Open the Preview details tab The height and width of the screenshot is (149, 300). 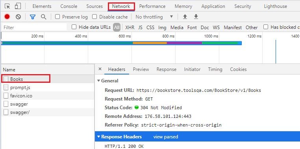pos(141,69)
